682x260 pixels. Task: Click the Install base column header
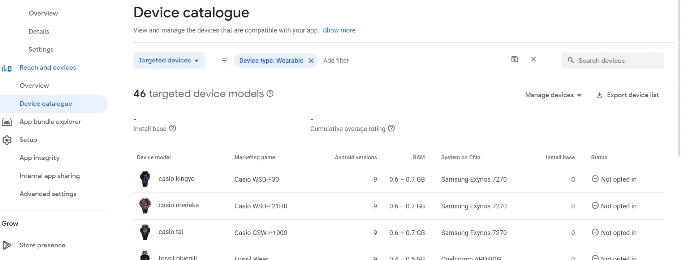click(x=560, y=157)
